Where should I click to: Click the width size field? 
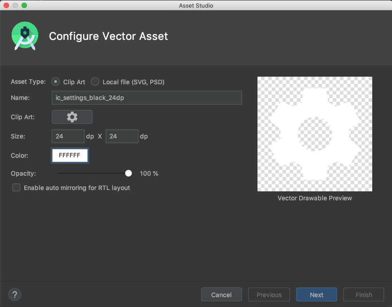[x=68, y=136]
